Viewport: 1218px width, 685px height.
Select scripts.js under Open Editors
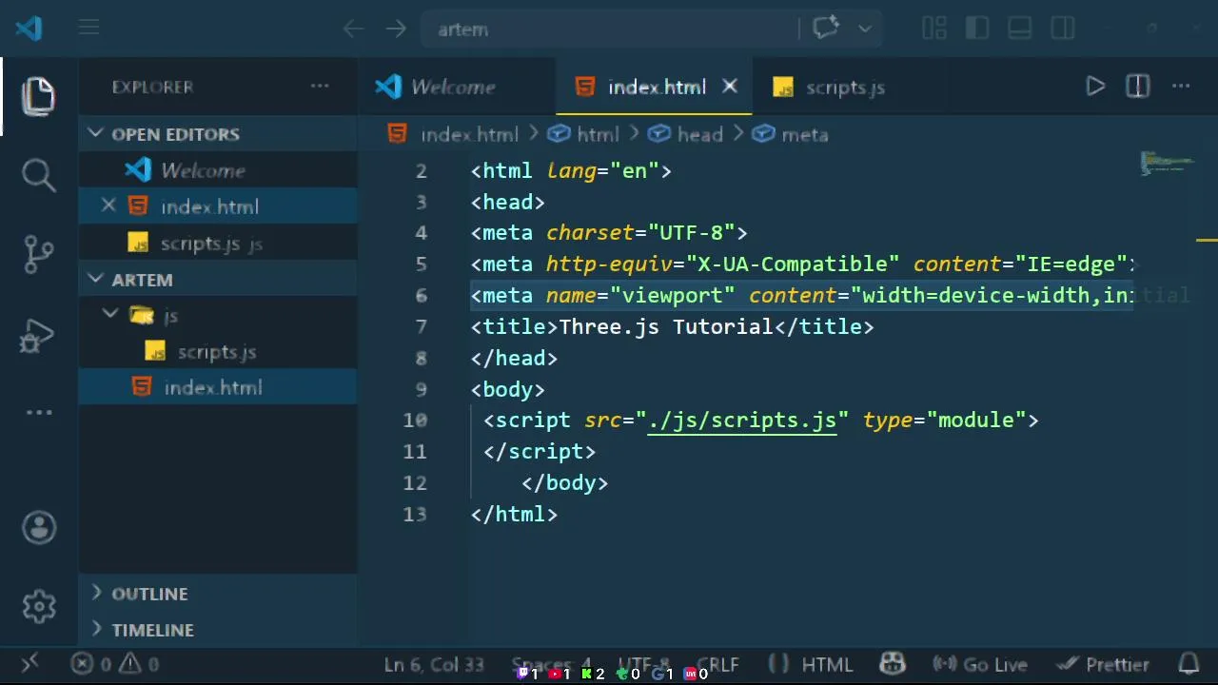coord(218,244)
